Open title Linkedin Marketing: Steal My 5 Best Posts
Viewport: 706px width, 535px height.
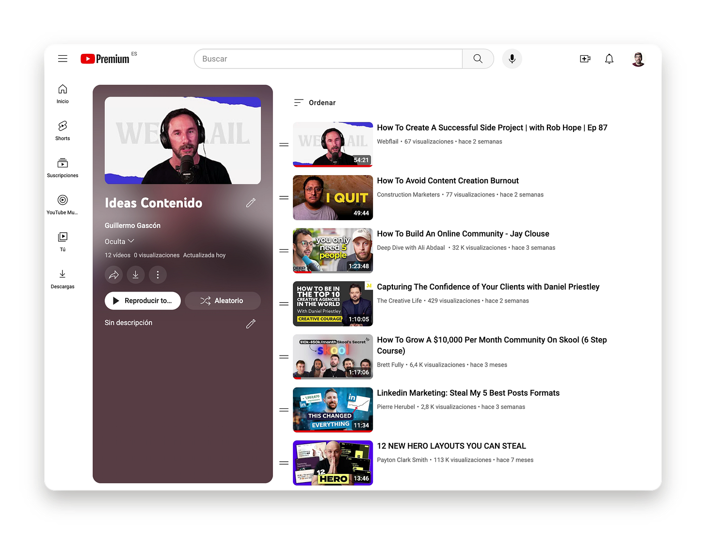[468, 393]
